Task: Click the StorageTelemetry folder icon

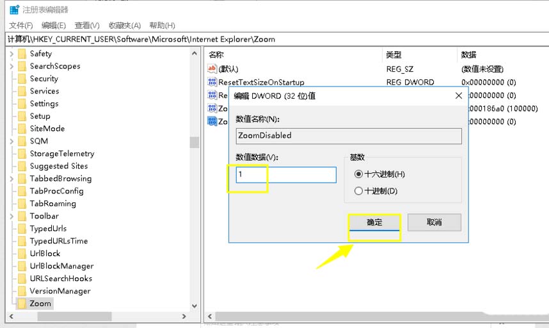Action: [22, 154]
